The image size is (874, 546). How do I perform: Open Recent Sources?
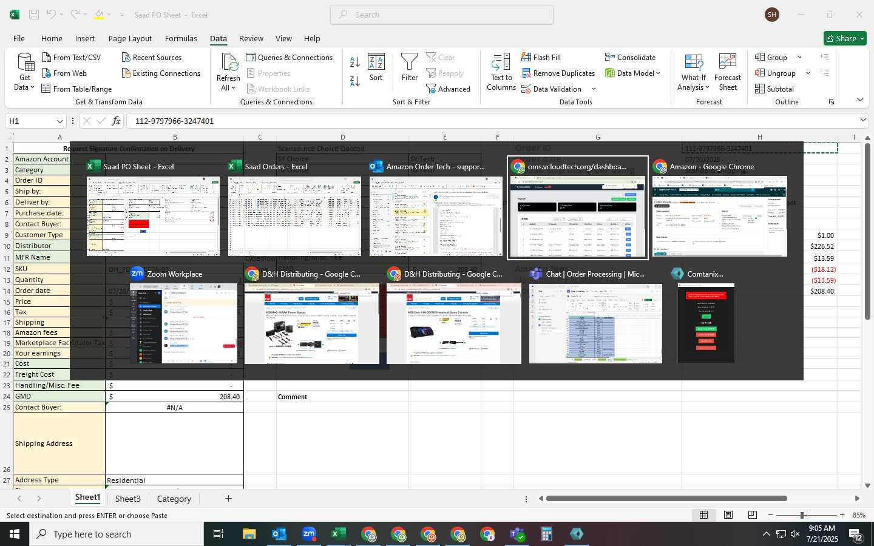coord(151,57)
